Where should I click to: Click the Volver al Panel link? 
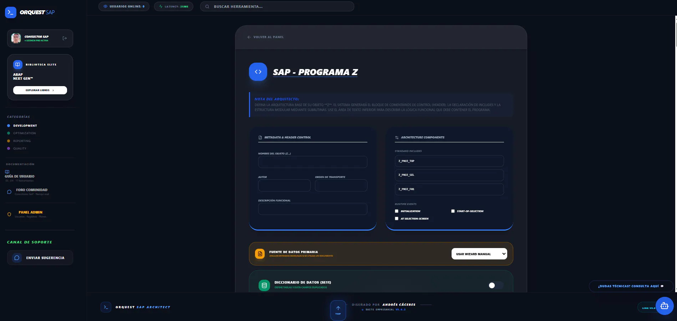click(x=265, y=37)
